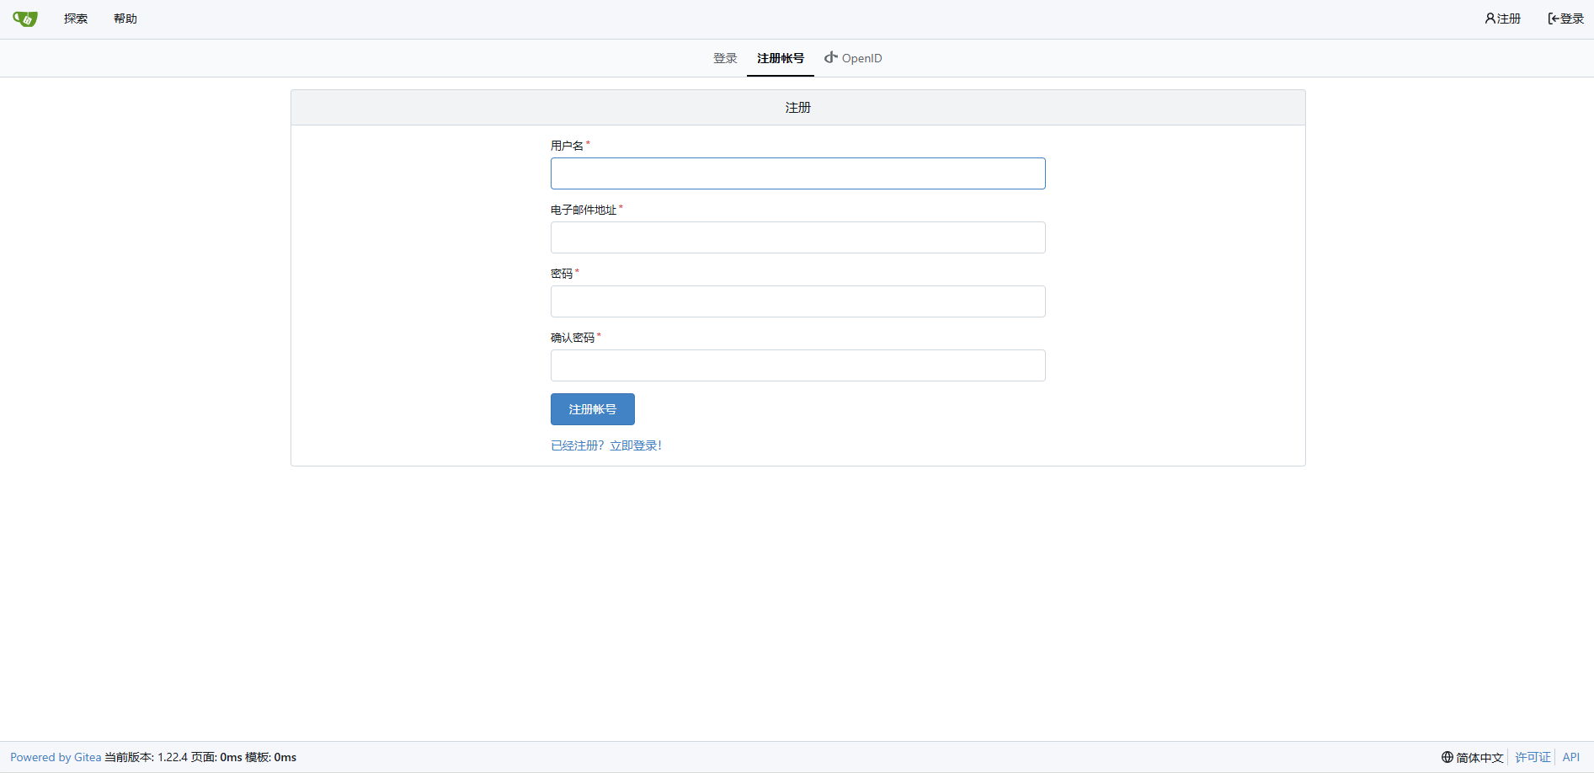Viewport: 1594px width, 773px height.
Task: Click the 注册 link in the top bar
Action: pos(1507,18)
